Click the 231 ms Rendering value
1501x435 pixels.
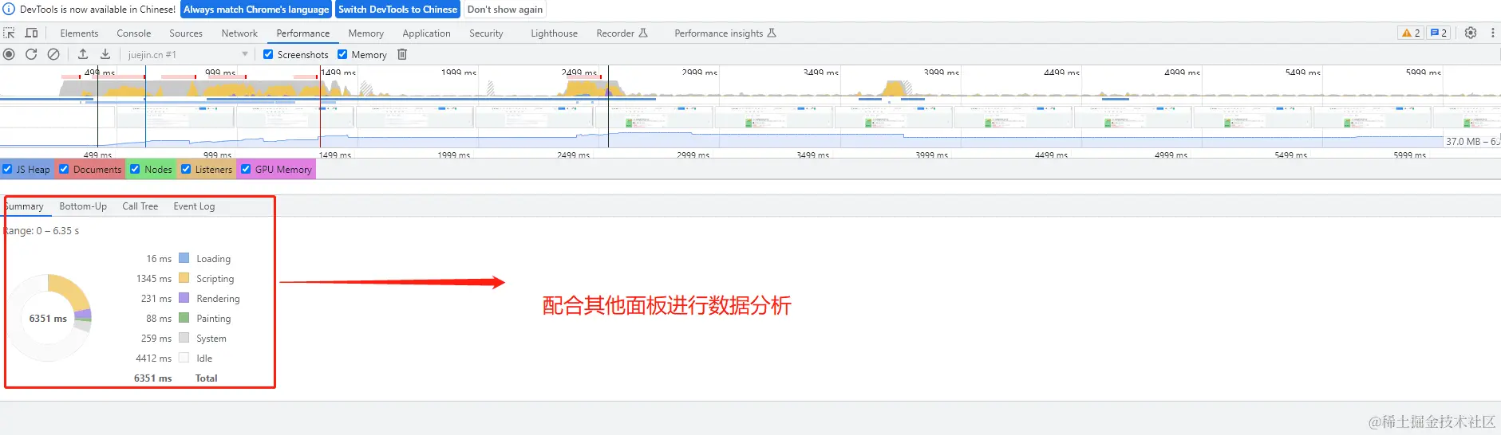click(156, 299)
